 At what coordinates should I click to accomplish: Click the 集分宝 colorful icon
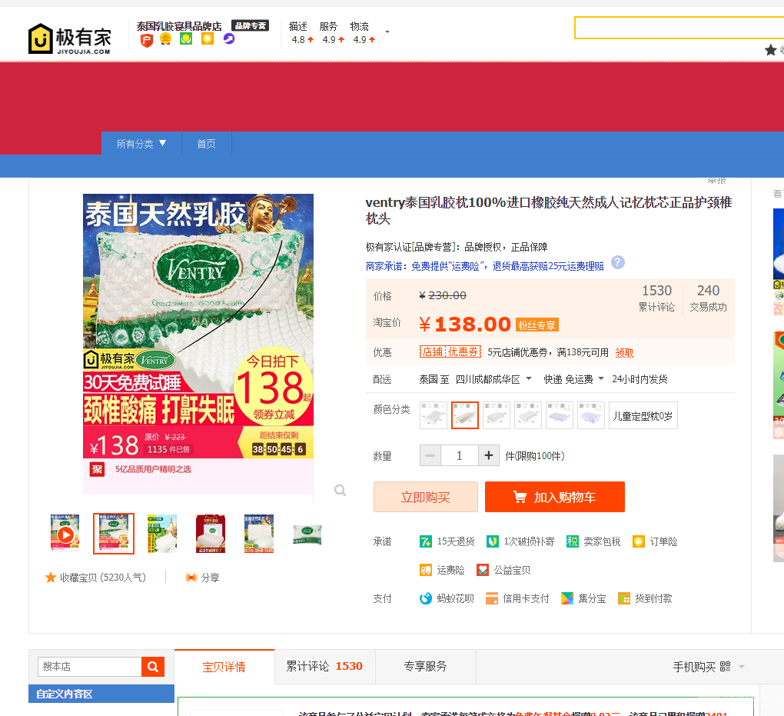(x=567, y=598)
